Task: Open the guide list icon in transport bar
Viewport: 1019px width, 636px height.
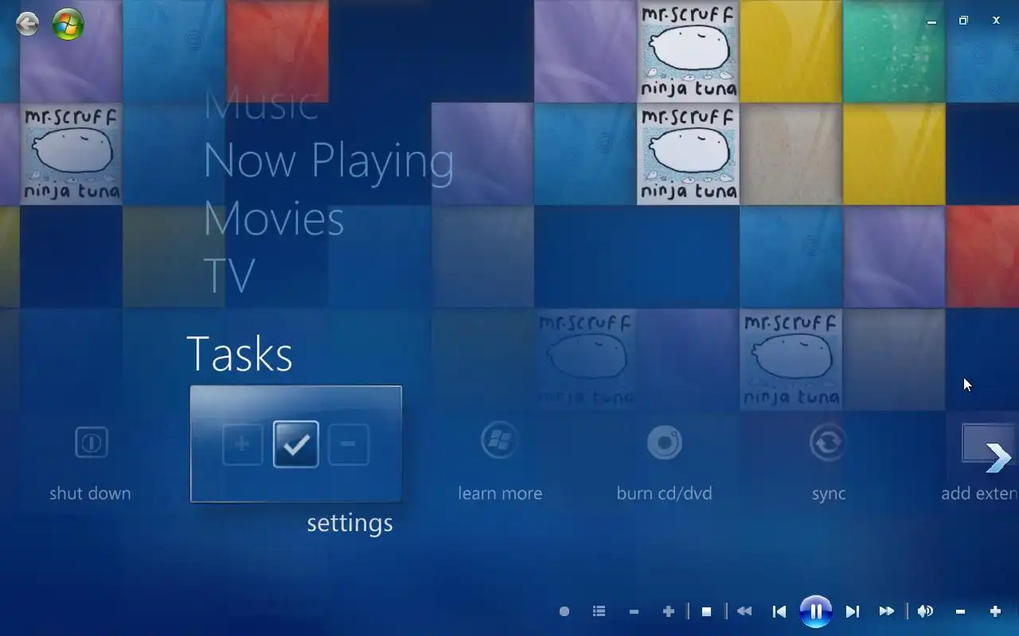Action: [599, 611]
